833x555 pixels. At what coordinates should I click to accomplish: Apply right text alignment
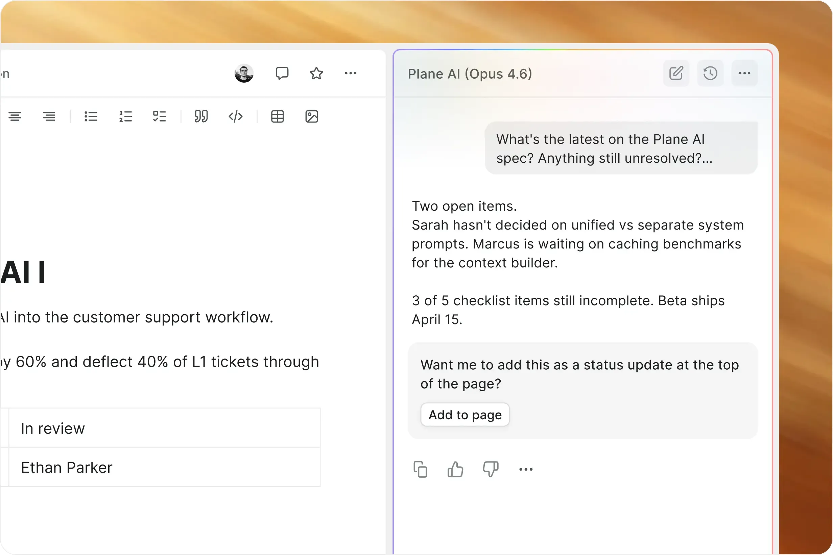(49, 116)
